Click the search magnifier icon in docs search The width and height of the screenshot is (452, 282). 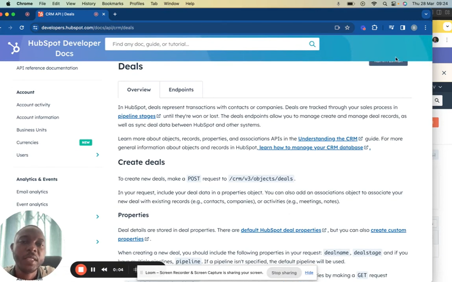(312, 44)
